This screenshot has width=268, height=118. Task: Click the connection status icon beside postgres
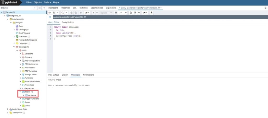point(50,17)
